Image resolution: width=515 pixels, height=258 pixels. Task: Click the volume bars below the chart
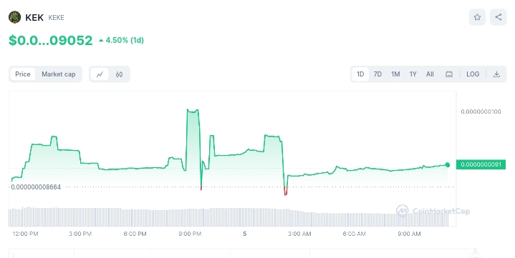pyautogui.click(x=228, y=217)
